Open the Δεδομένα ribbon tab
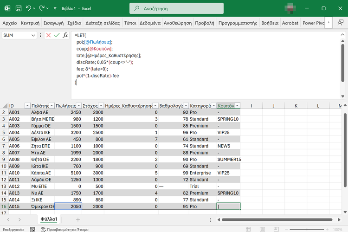 (x=150, y=23)
